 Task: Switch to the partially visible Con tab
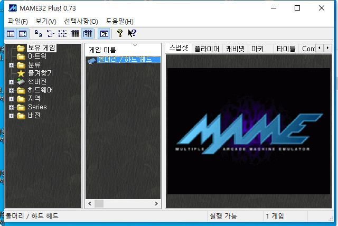(307, 49)
